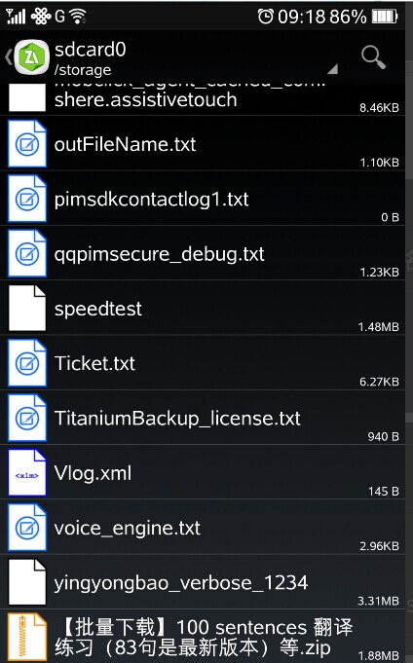Open the 100 sentences zip archive

203,637
